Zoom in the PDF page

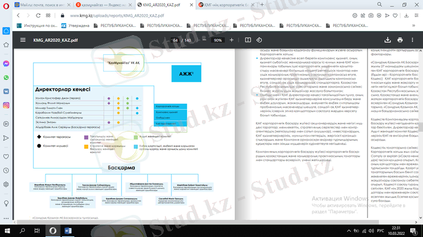click(232, 40)
